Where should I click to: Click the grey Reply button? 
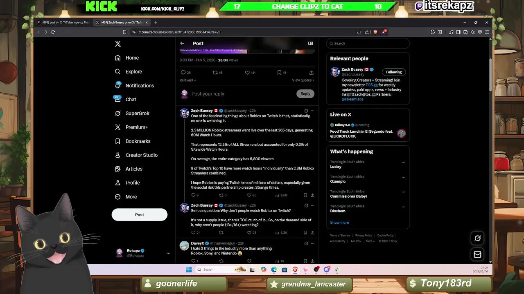(305, 94)
